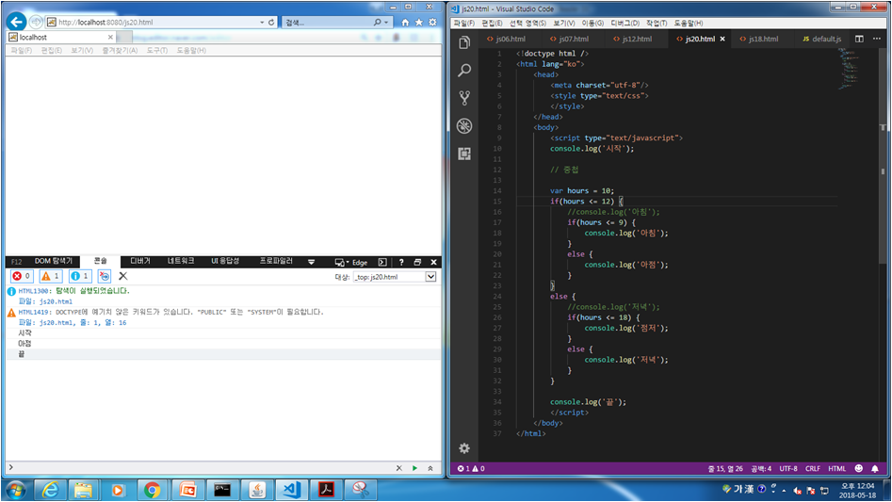
Task: Show errors and warnings in status bar
Action: point(471,468)
